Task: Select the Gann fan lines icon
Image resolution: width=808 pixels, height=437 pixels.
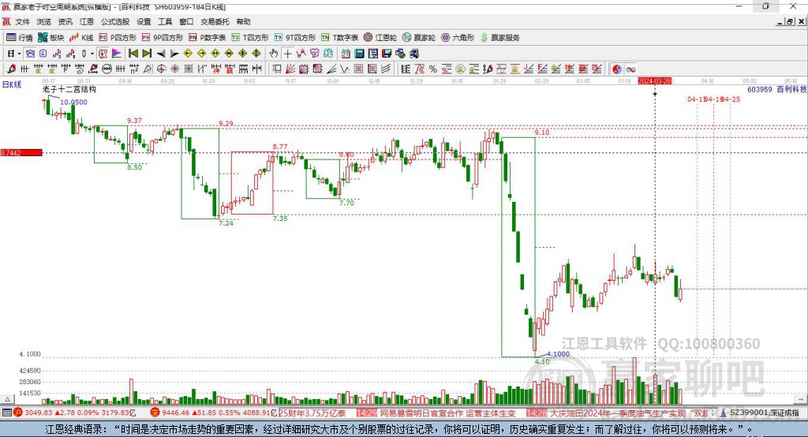Action: point(290,69)
